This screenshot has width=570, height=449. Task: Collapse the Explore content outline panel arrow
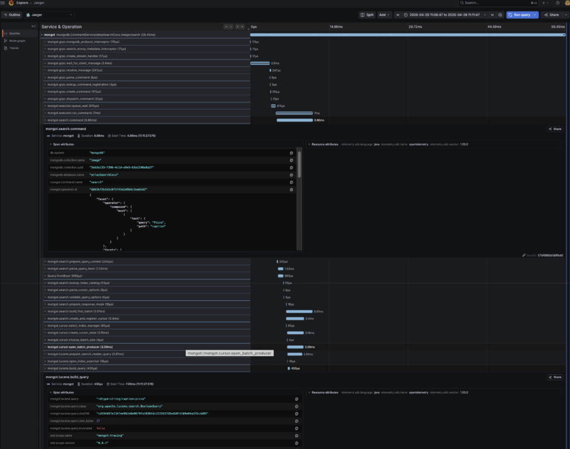pyautogui.click(x=33, y=26)
